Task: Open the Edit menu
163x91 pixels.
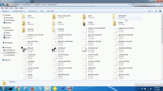Action: pyautogui.click(x=6, y=8)
